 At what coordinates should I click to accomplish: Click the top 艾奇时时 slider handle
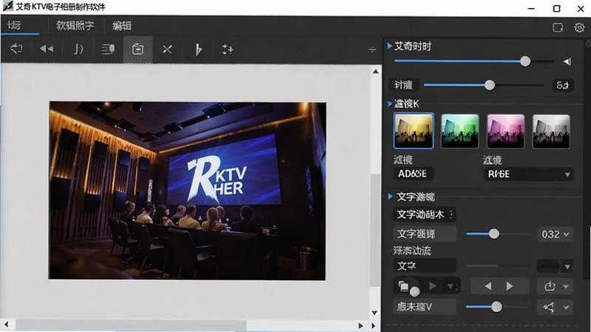pos(525,61)
